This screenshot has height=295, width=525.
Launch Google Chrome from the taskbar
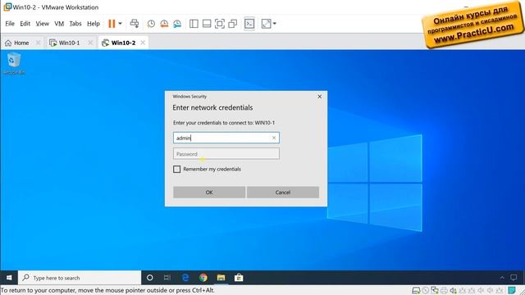[x=203, y=278]
